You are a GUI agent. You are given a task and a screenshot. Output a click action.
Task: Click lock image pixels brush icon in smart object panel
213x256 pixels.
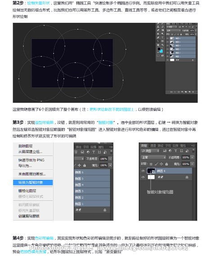(156, 164)
